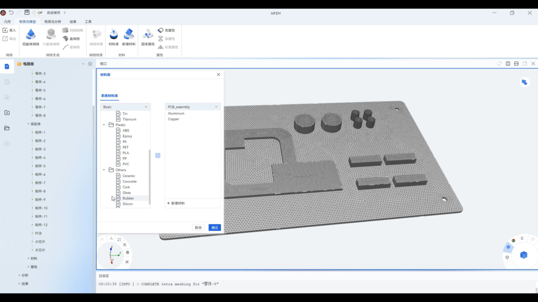Click the split-horizontal viewport layout icon

516,64
